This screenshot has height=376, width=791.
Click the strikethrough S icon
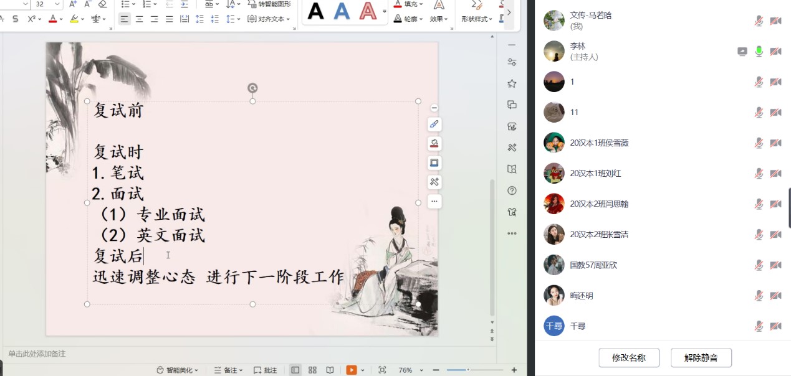coord(14,19)
